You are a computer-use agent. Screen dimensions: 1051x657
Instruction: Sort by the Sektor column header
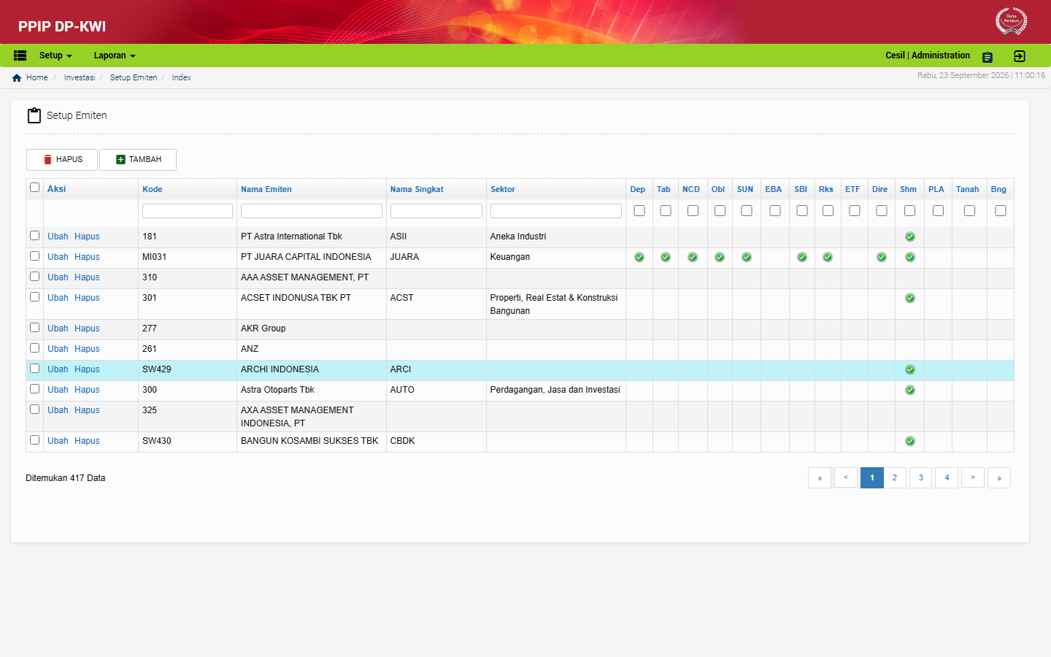[503, 189]
